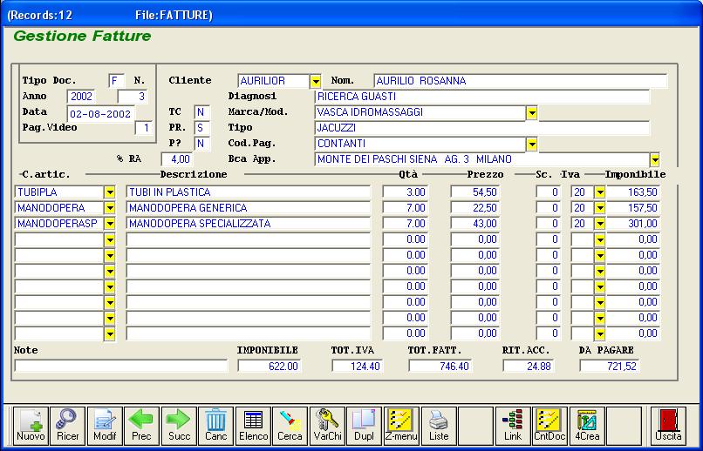Viewport: 703px width, 451px height.
Task: Go to previous record with Prec arrow
Action: click(141, 426)
